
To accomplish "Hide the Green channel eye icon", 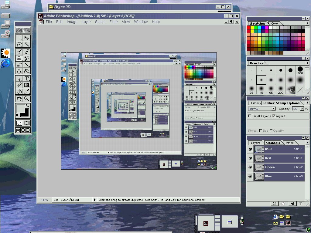I will [250, 167].
